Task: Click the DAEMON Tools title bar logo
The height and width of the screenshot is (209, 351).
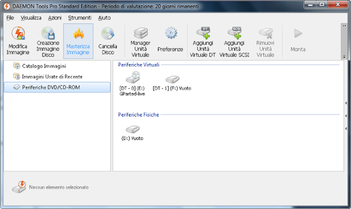Action: point(7,6)
